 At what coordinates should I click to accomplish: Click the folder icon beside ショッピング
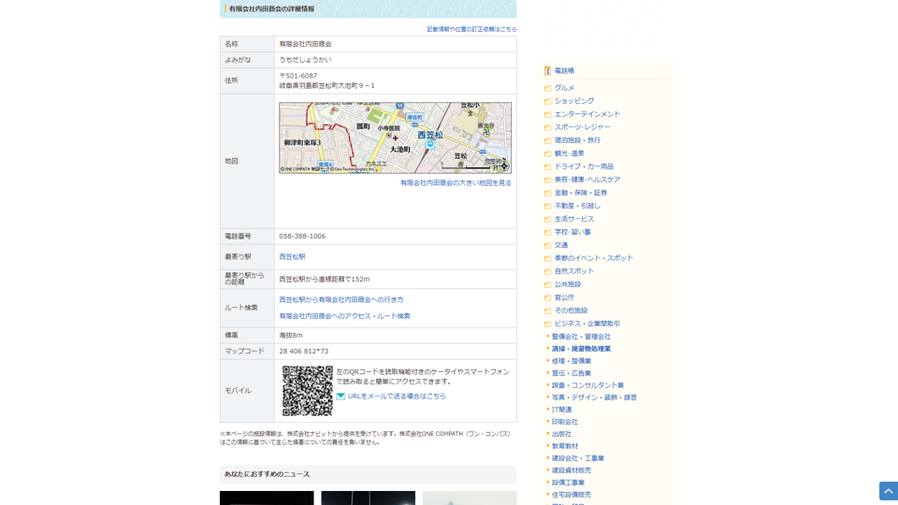tap(547, 101)
